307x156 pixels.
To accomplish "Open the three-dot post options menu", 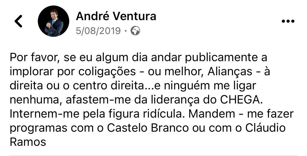I will tap(288, 21).
